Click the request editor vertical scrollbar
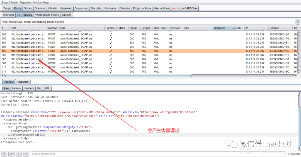This screenshot has width=301, height=157. pyautogui.click(x=299, y=121)
